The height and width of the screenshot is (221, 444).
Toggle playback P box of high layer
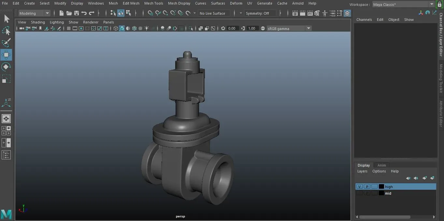(x=367, y=187)
